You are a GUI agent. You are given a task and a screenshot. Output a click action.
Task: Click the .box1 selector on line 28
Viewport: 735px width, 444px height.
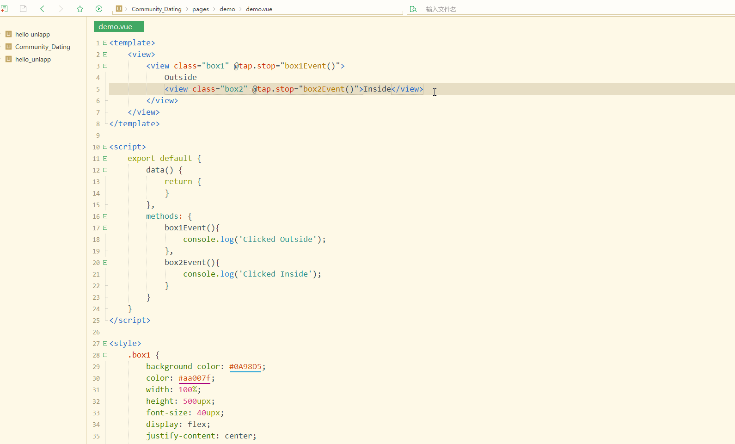point(139,355)
